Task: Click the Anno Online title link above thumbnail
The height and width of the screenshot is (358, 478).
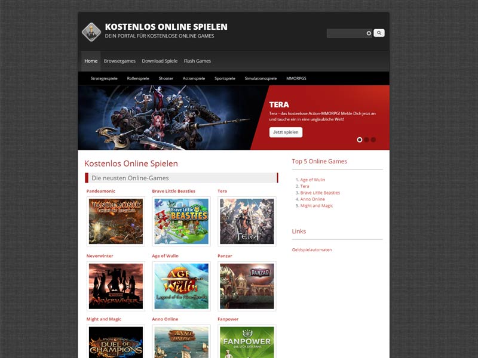Action: (165, 319)
